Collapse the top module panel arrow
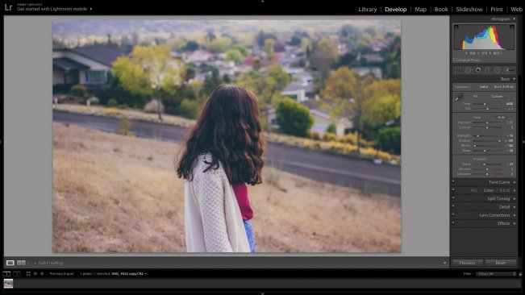The height and width of the screenshot is (295, 525). [x=263, y=2]
